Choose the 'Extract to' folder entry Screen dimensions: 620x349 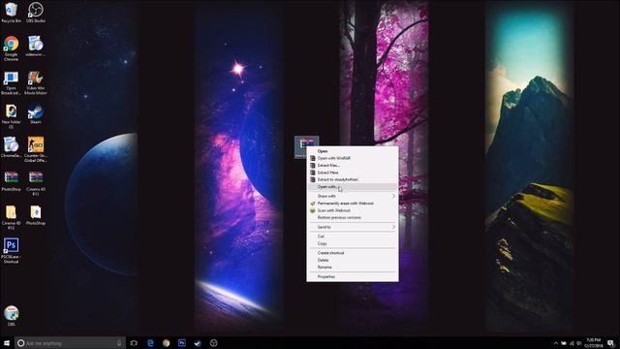pyautogui.click(x=353, y=179)
